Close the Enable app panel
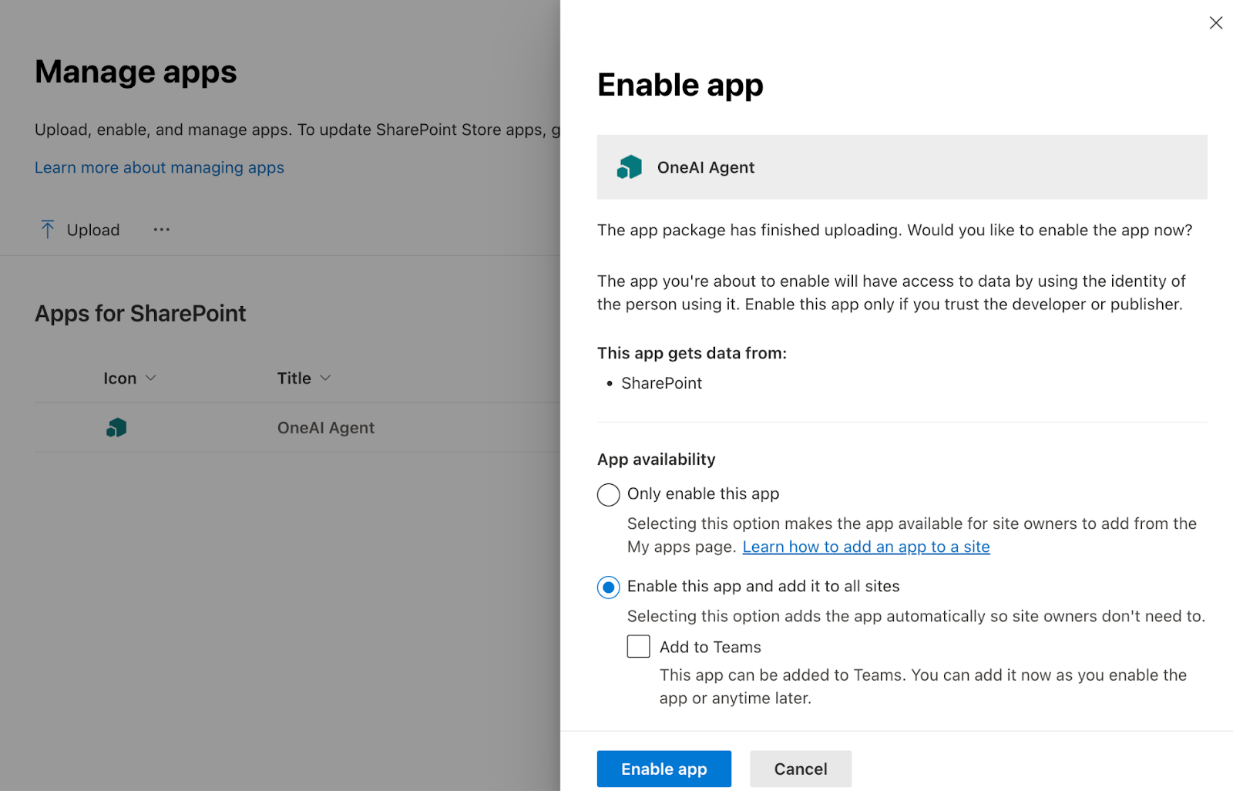 tap(1215, 23)
